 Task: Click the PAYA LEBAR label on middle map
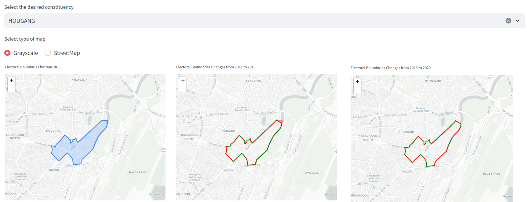[312, 173]
